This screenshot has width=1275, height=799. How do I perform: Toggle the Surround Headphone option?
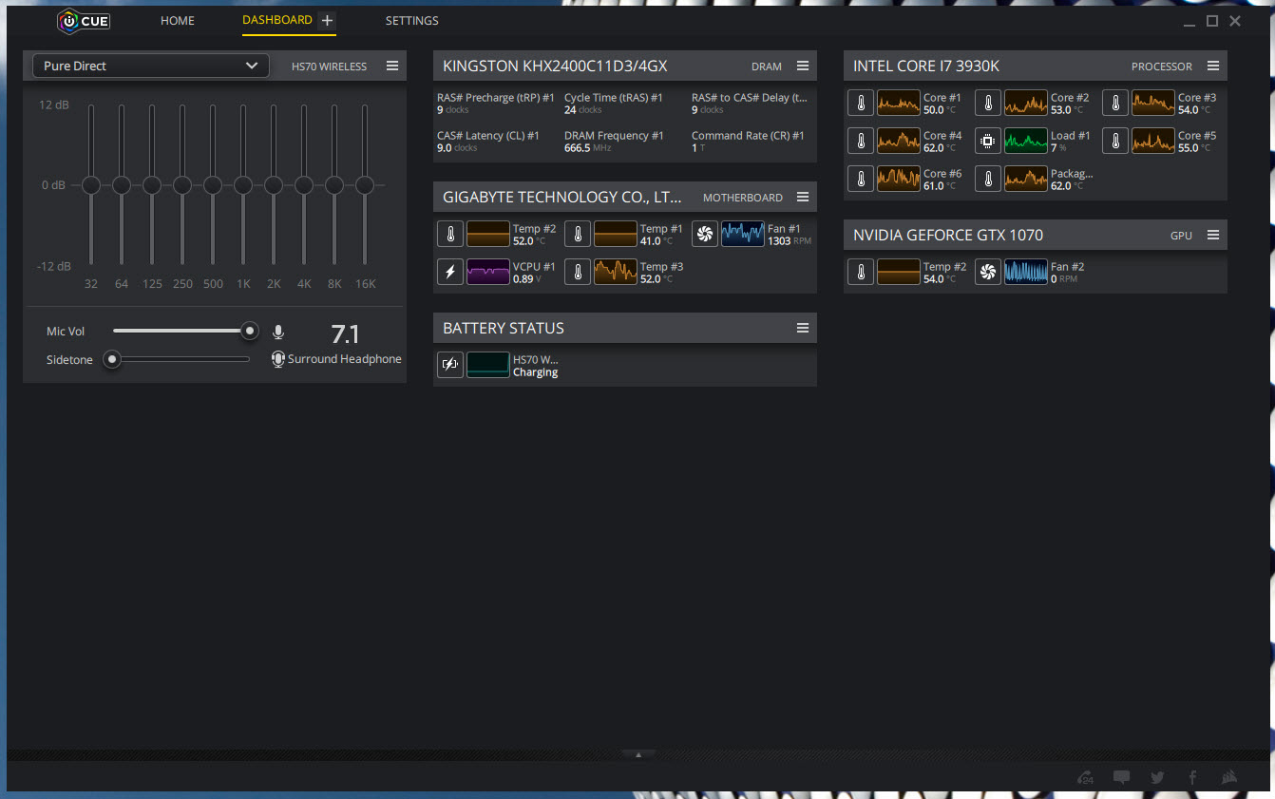point(336,359)
